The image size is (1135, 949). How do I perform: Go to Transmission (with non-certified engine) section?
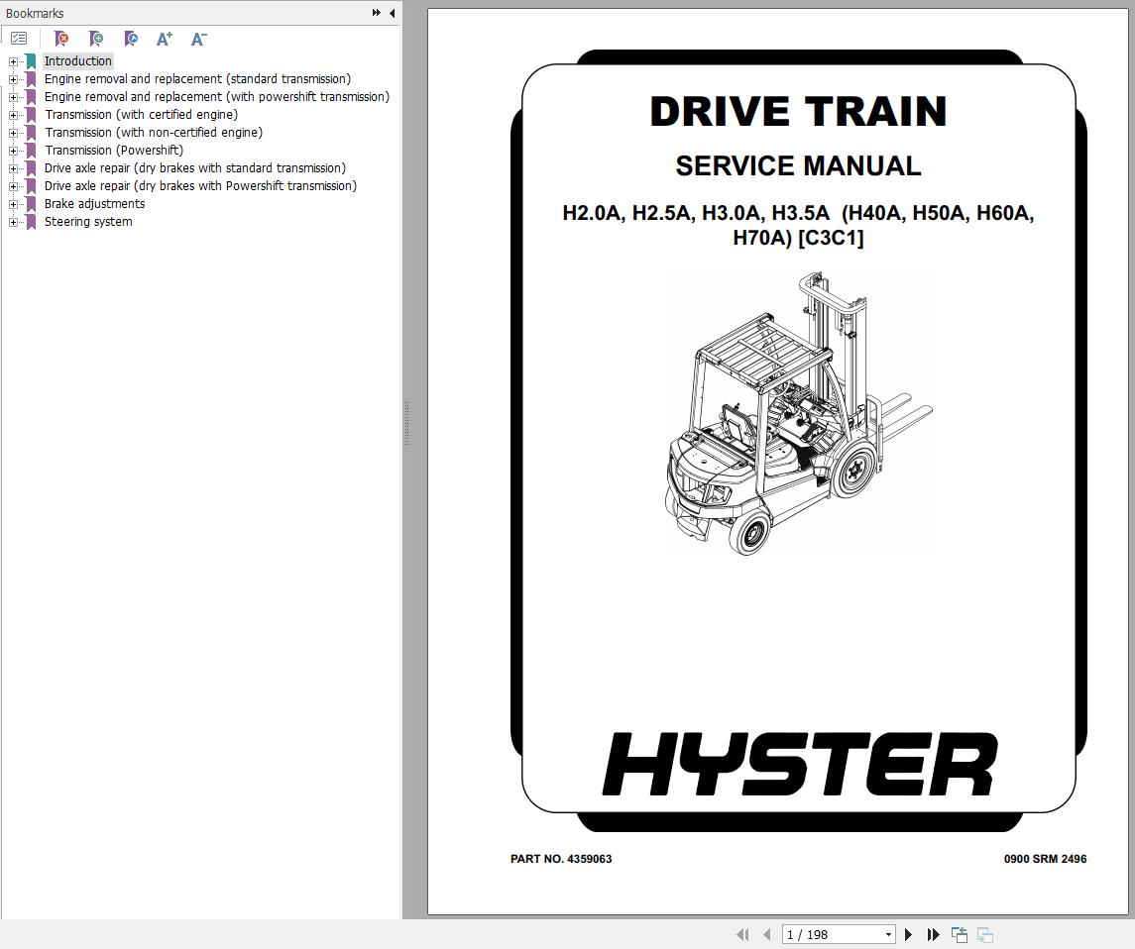click(x=154, y=133)
